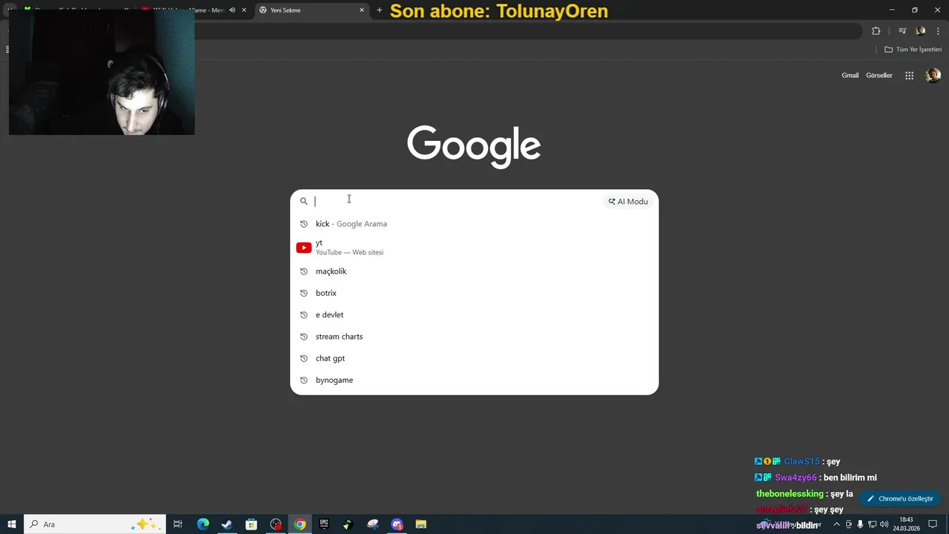Screen dimensions: 949x534
Task: Open the YouTube 'yt' suggestion
Action: coord(474,247)
